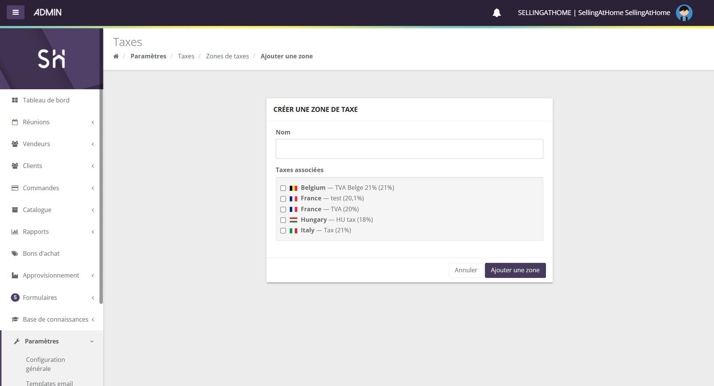The width and height of the screenshot is (714, 386).
Task: Go to Taxes breadcrumb link
Action: point(186,56)
